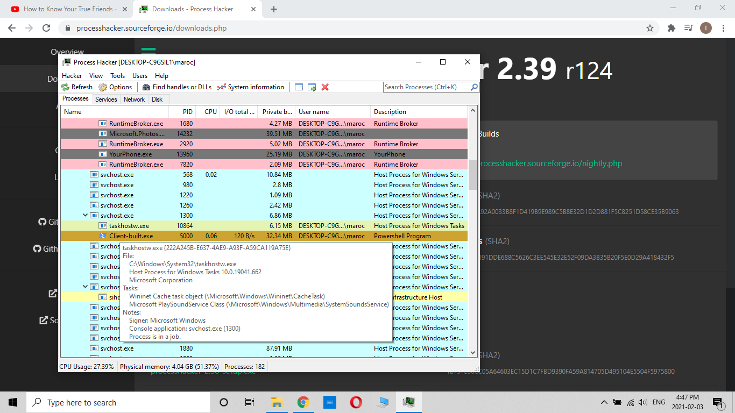
Task: Open Chrome extensions puzzle icon
Action: pyautogui.click(x=672, y=28)
